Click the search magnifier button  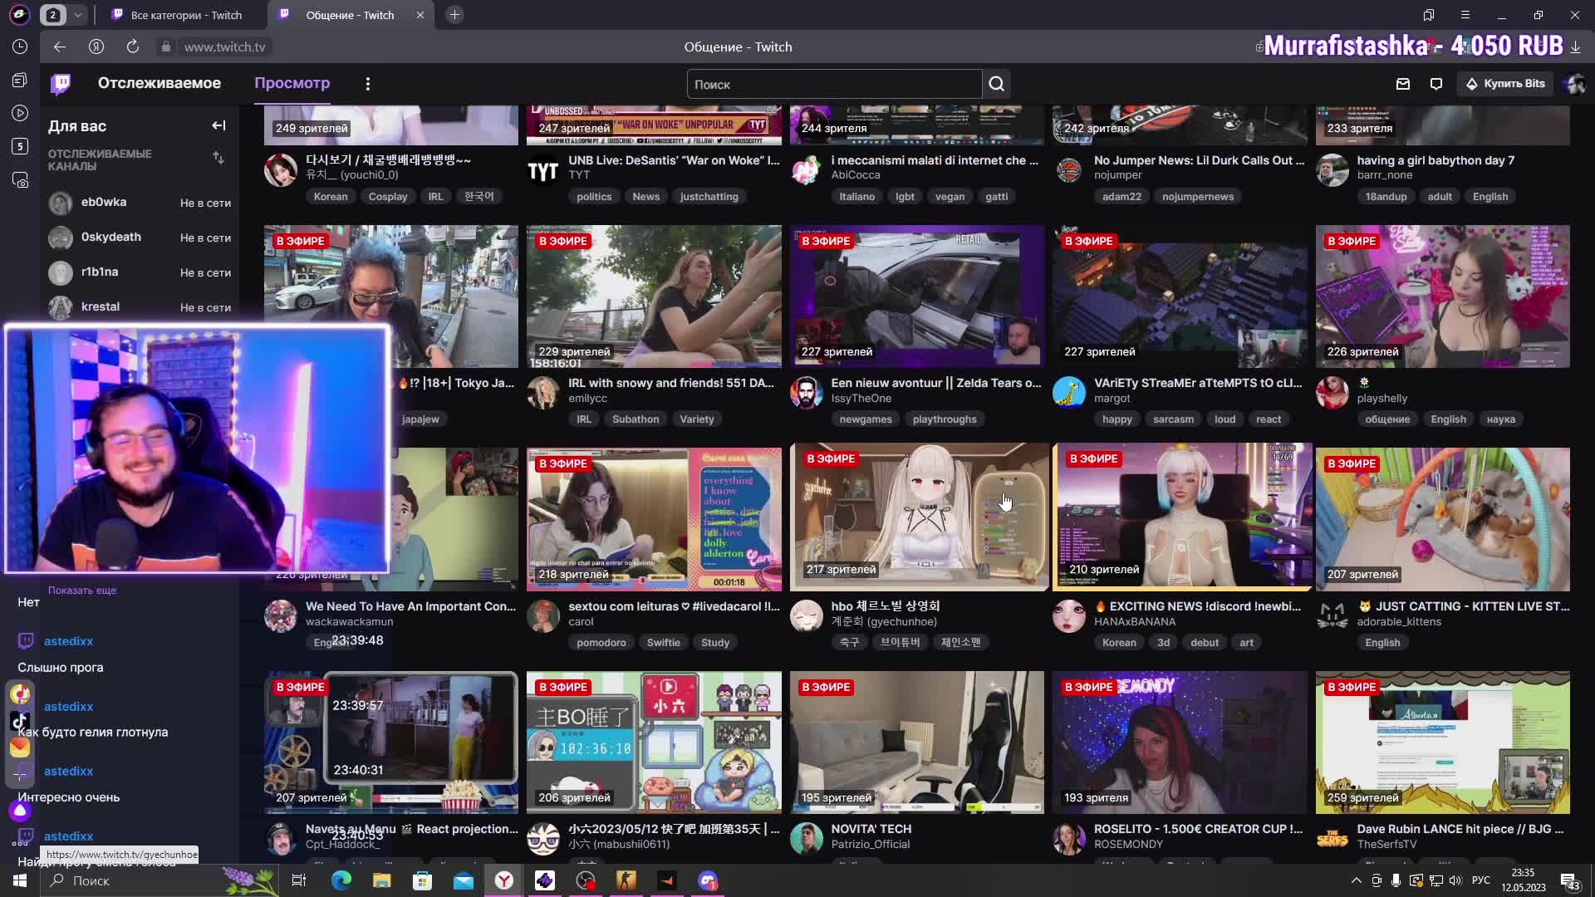996,84
